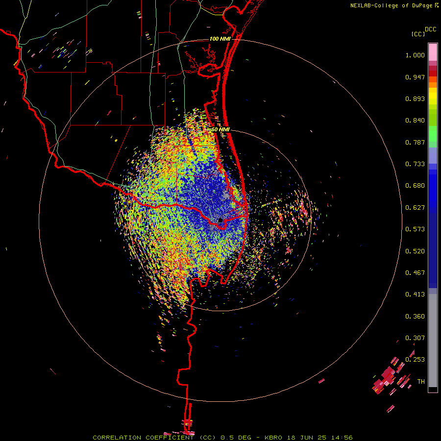This screenshot has width=441, height=441.
Task: Click the 0.947 legend value
Action: 415,77
